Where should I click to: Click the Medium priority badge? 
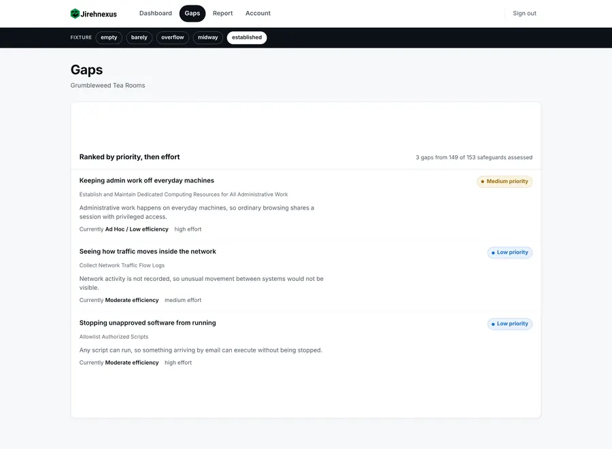505,182
